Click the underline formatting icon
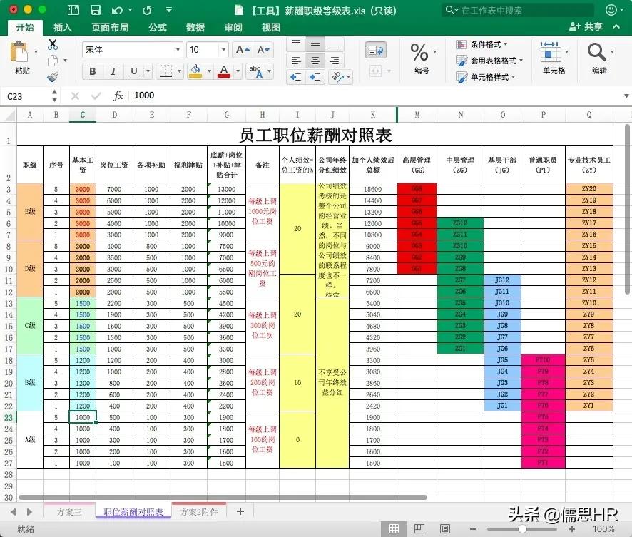The height and width of the screenshot is (537, 632). [x=132, y=72]
